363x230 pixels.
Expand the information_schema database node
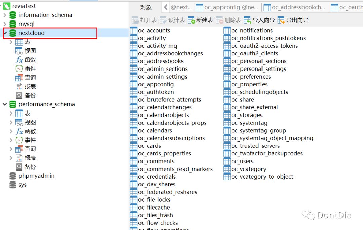pyautogui.click(x=5, y=15)
